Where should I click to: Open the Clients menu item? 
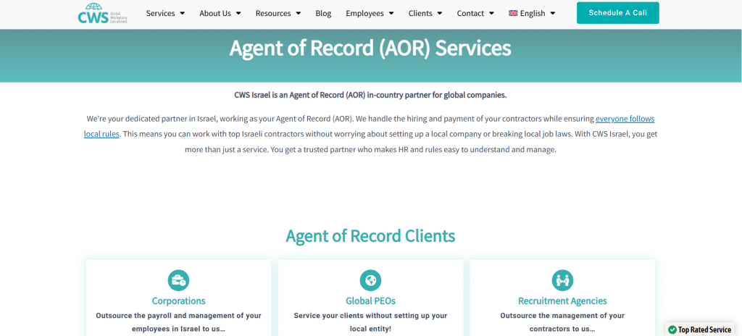click(x=421, y=13)
